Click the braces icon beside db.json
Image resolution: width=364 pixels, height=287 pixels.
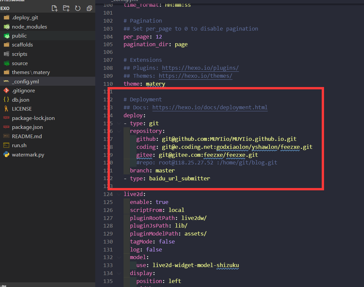(7, 100)
